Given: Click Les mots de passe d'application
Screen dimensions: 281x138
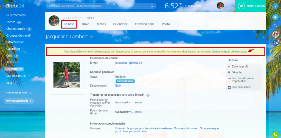Looking at the screenshot, I should point(243,80).
